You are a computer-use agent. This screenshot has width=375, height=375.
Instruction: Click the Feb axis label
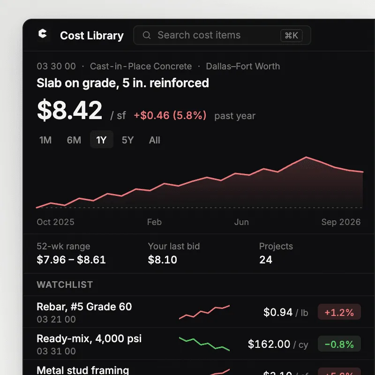(x=154, y=222)
